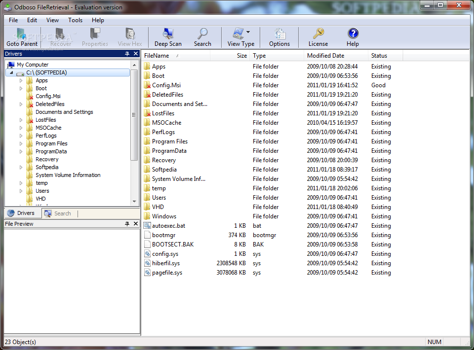Sort by the FileName column header
The height and width of the screenshot is (350, 474).
tap(176, 56)
